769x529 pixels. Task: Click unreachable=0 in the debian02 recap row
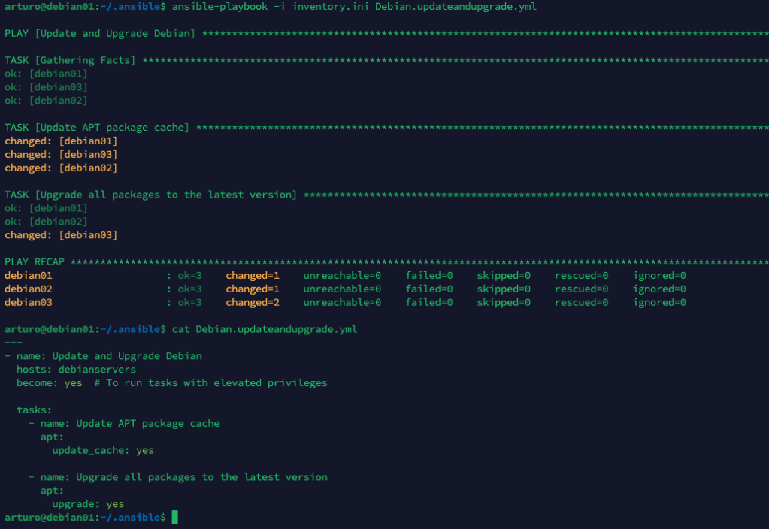pyautogui.click(x=342, y=289)
